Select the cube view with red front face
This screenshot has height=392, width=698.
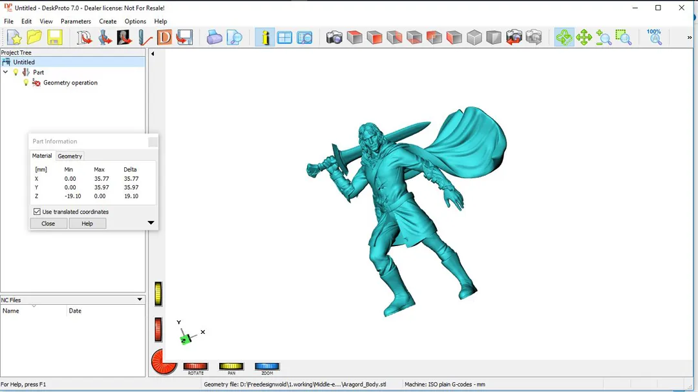(374, 37)
